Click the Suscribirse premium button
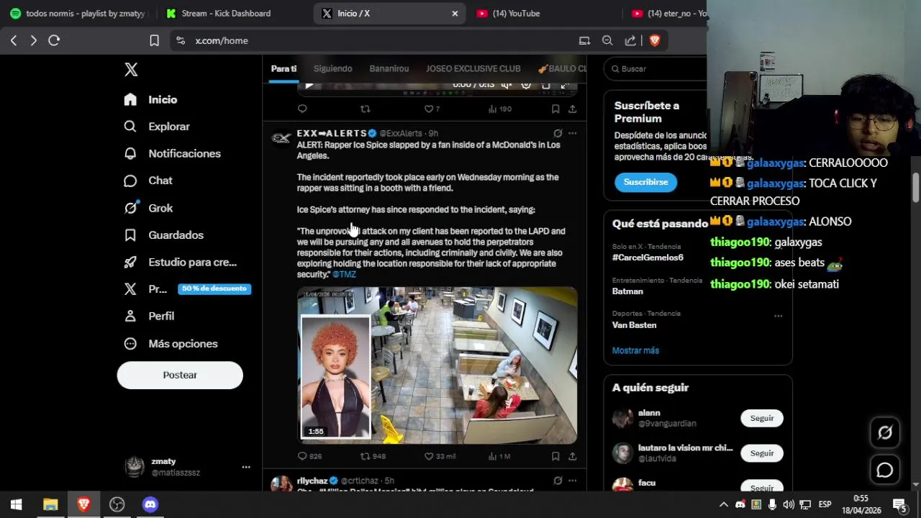Screen dimensions: 921x518 tap(645, 182)
